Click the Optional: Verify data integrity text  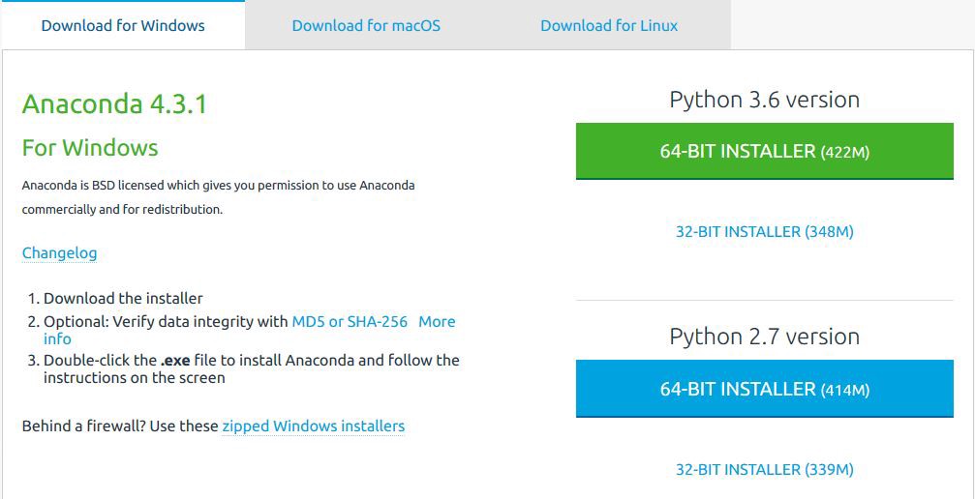[x=167, y=322]
